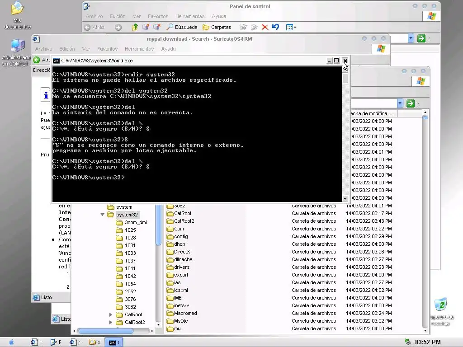Click the CatRoot folder icon in file list
Viewport: 463px width, 347px height.
click(170, 213)
